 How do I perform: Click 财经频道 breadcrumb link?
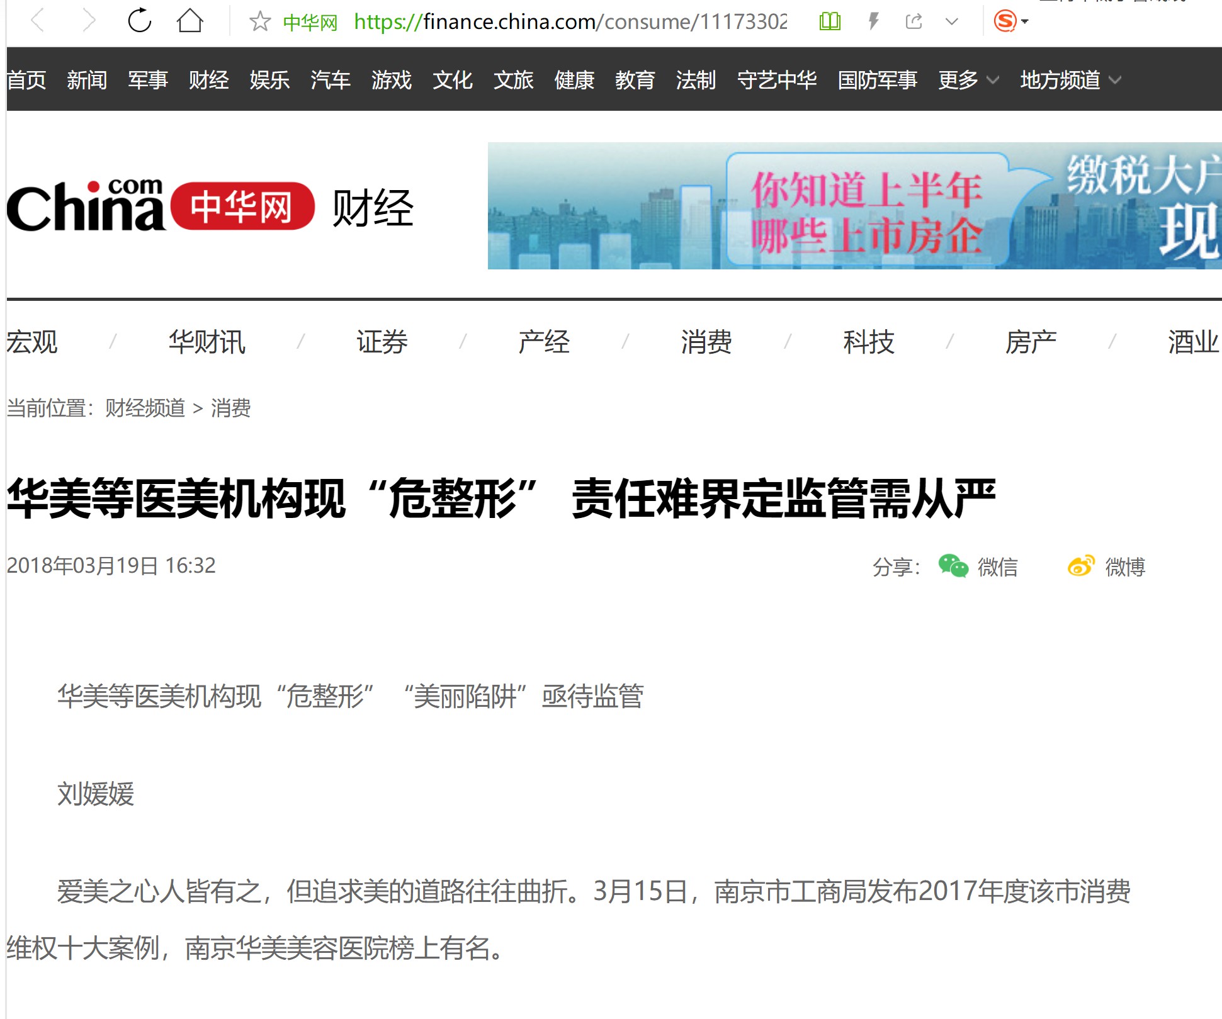(x=145, y=408)
